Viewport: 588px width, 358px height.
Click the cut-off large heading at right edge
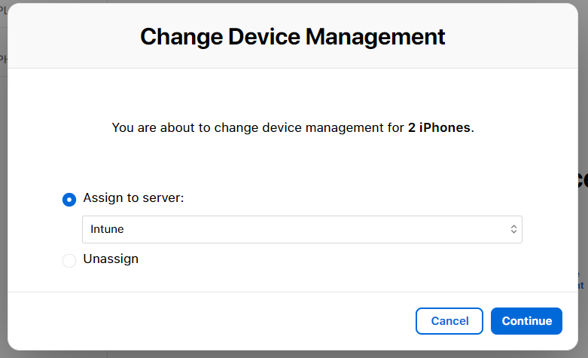[583, 179]
